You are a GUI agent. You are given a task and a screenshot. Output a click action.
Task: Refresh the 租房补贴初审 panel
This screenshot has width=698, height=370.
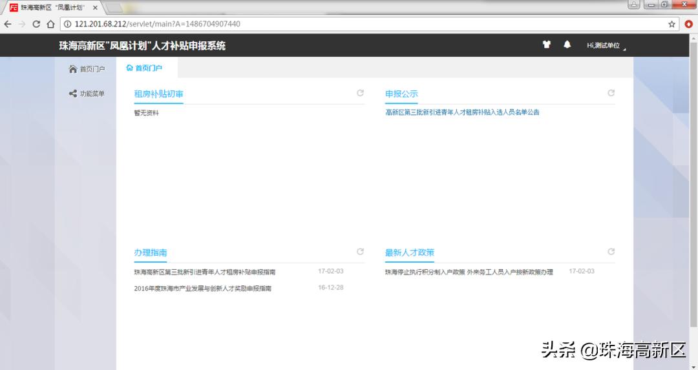(x=360, y=93)
